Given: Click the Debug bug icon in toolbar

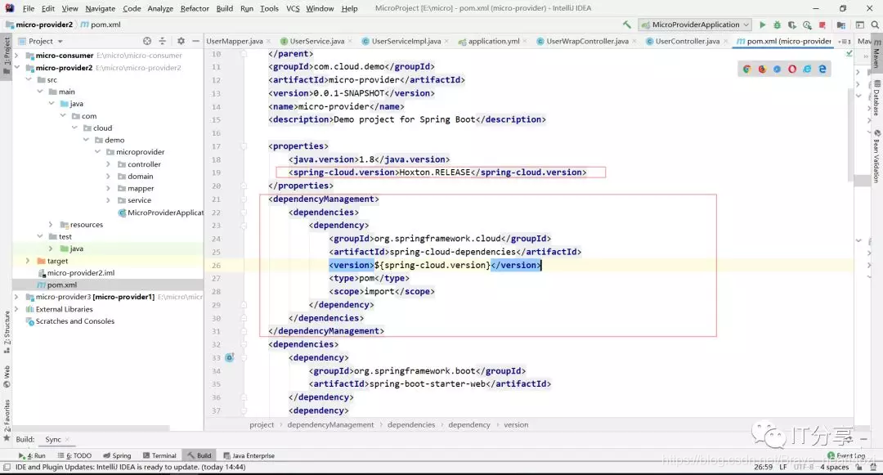Looking at the screenshot, I should [778, 25].
